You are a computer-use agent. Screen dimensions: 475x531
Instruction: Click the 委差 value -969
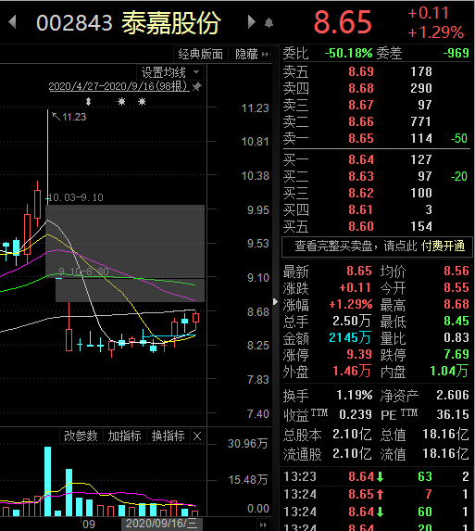(x=456, y=53)
